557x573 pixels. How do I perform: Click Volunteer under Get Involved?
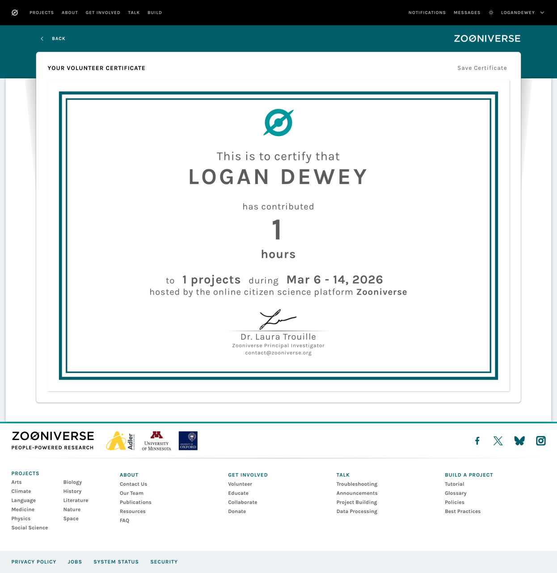(240, 484)
